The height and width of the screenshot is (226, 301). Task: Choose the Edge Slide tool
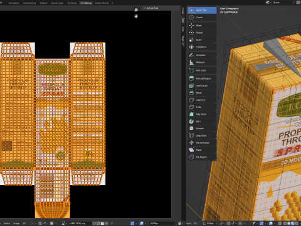(x=202, y=136)
